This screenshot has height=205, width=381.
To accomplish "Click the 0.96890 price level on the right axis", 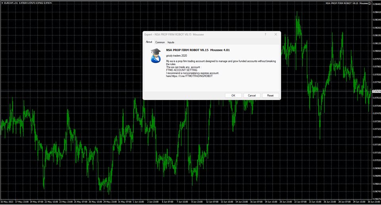I will point(377,176).
